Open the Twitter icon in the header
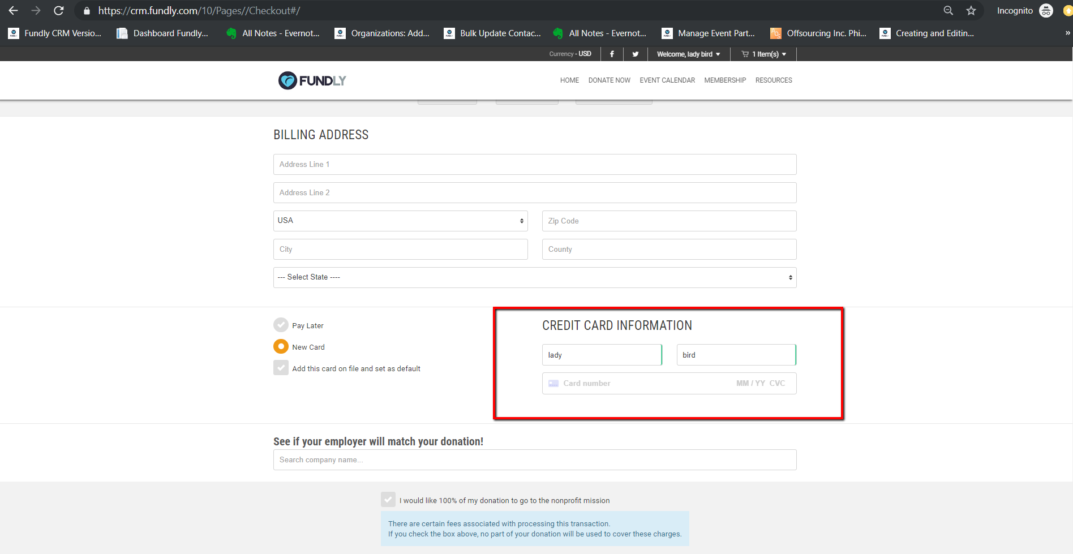The height and width of the screenshot is (554, 1073). point(635,54)
